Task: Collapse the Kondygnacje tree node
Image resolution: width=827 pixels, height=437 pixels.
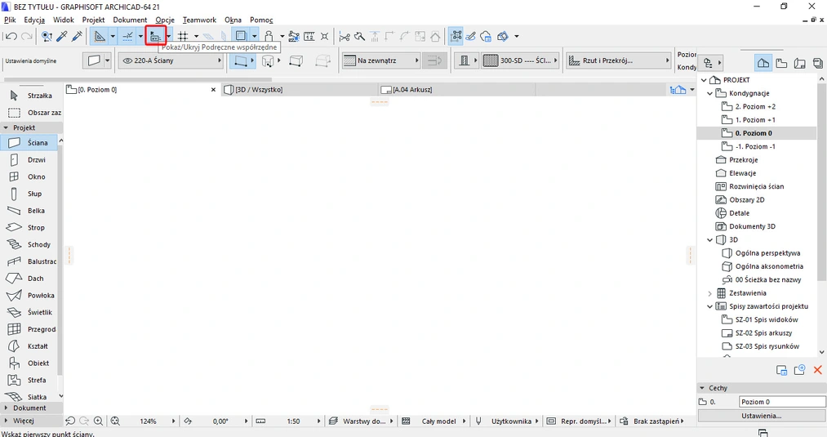Action: (709, 93)
